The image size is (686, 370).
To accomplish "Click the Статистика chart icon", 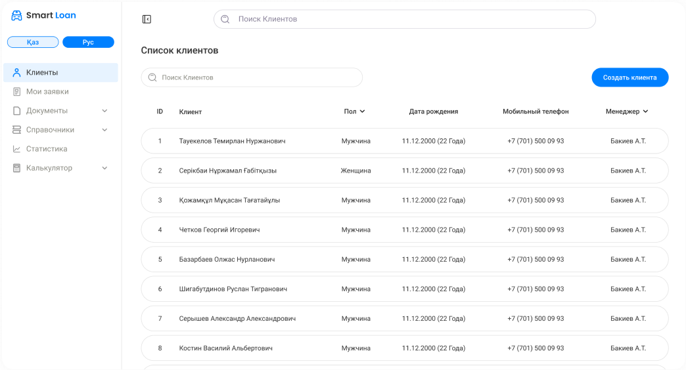I will (x=16, y=149).
